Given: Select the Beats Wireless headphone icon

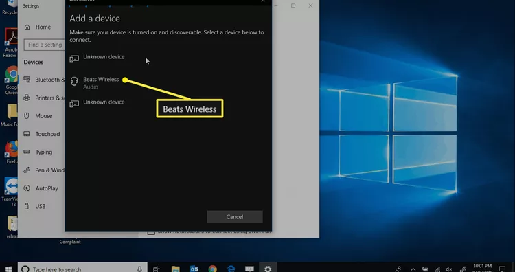Looking at the screenshot, I should click(x=74, y=81).
